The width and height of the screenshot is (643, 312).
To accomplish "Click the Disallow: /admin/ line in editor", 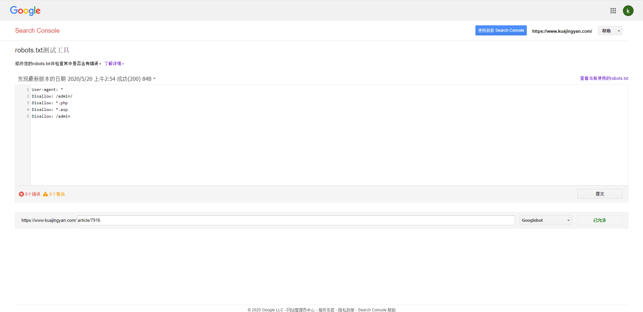I will pyautogui.click(x=52, y=96).
